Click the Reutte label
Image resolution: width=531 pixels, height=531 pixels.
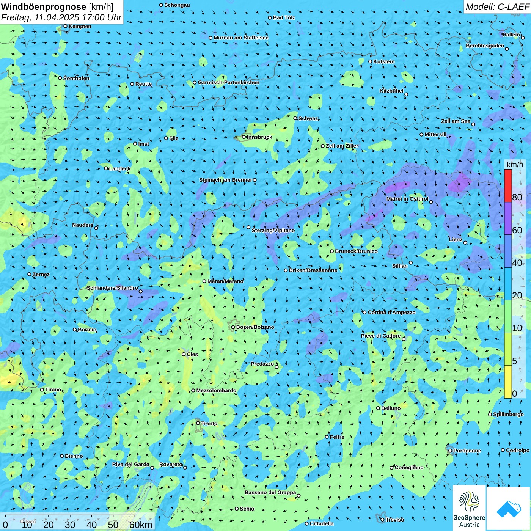143,84
